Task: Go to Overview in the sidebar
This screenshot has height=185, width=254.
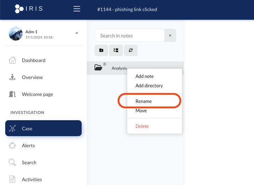Action: (x=32, y=77)
